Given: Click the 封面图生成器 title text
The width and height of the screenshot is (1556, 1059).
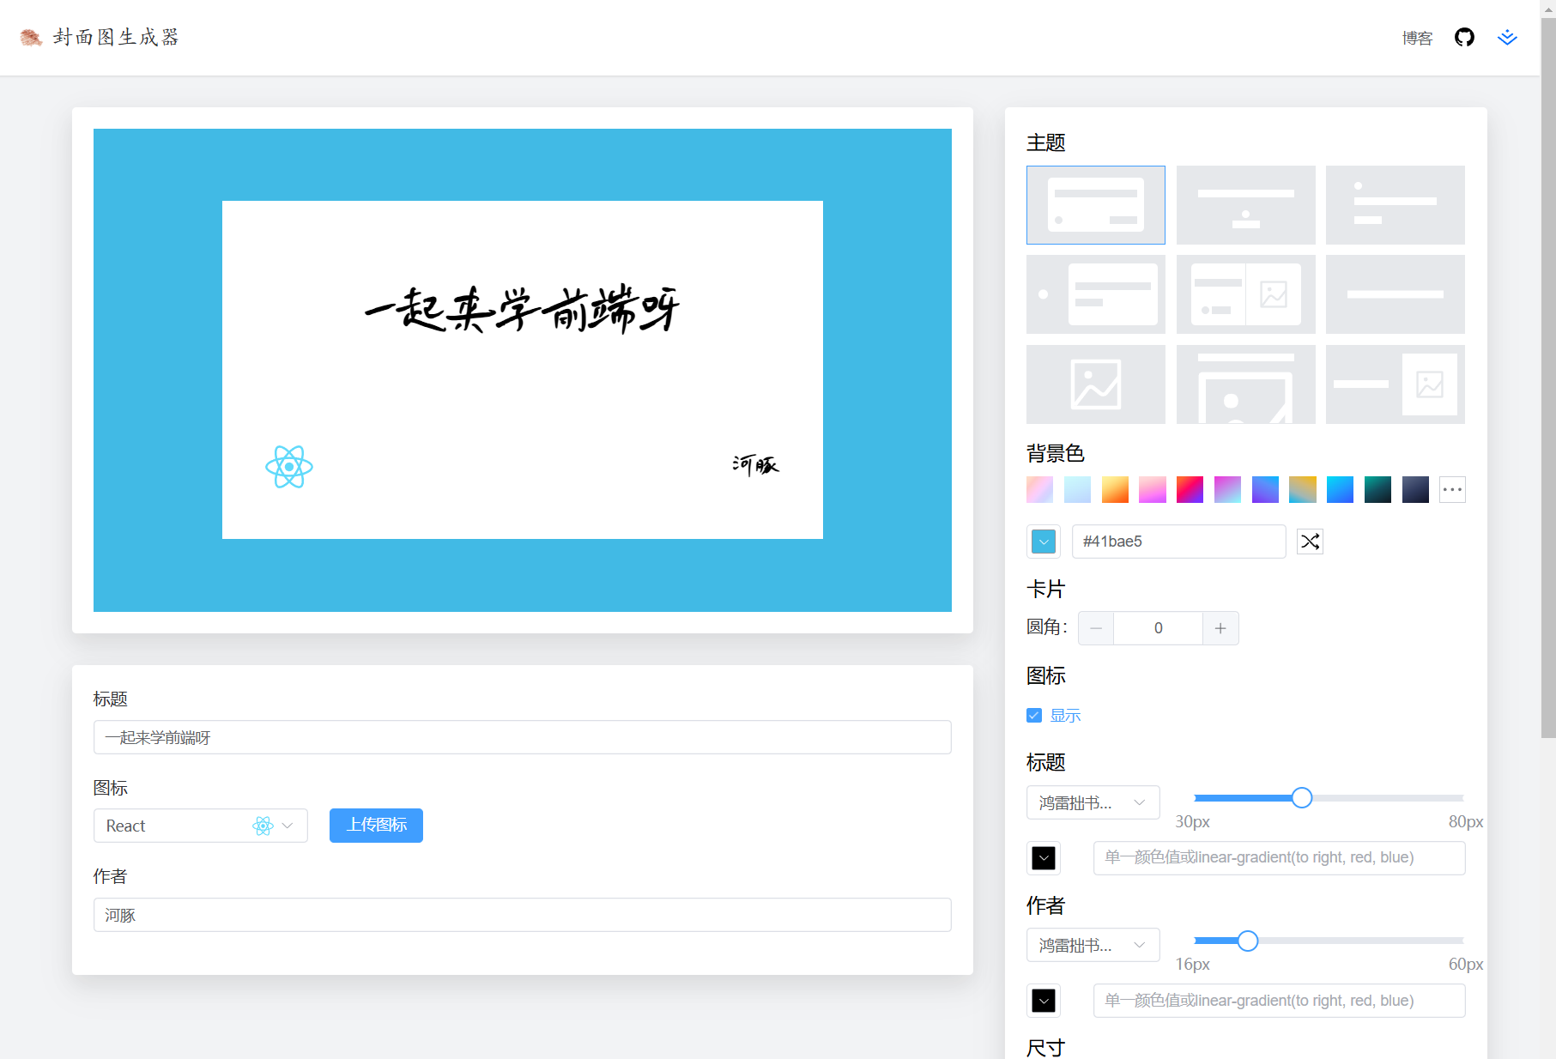Looking at the screenshot, I should [116, 37].
